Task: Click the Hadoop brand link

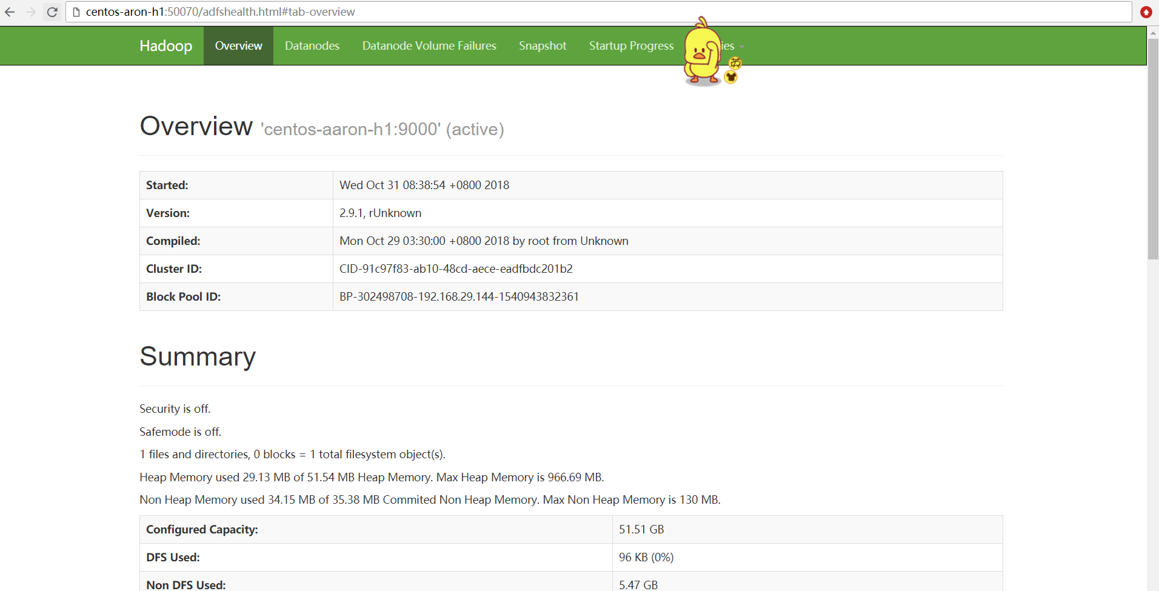Action: tap(165, 46)
